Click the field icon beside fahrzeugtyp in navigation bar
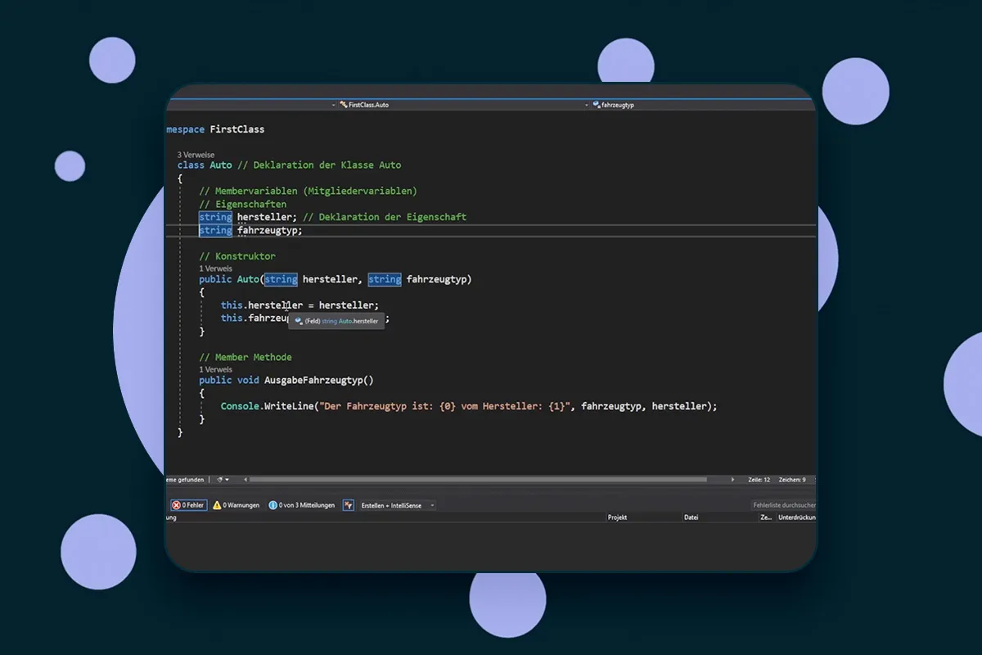Image resolution: width=982 pixels, height=655 pixels. [x=597, y=106]
